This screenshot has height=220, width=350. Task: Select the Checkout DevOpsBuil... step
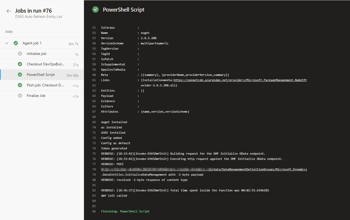click(42, 64)
